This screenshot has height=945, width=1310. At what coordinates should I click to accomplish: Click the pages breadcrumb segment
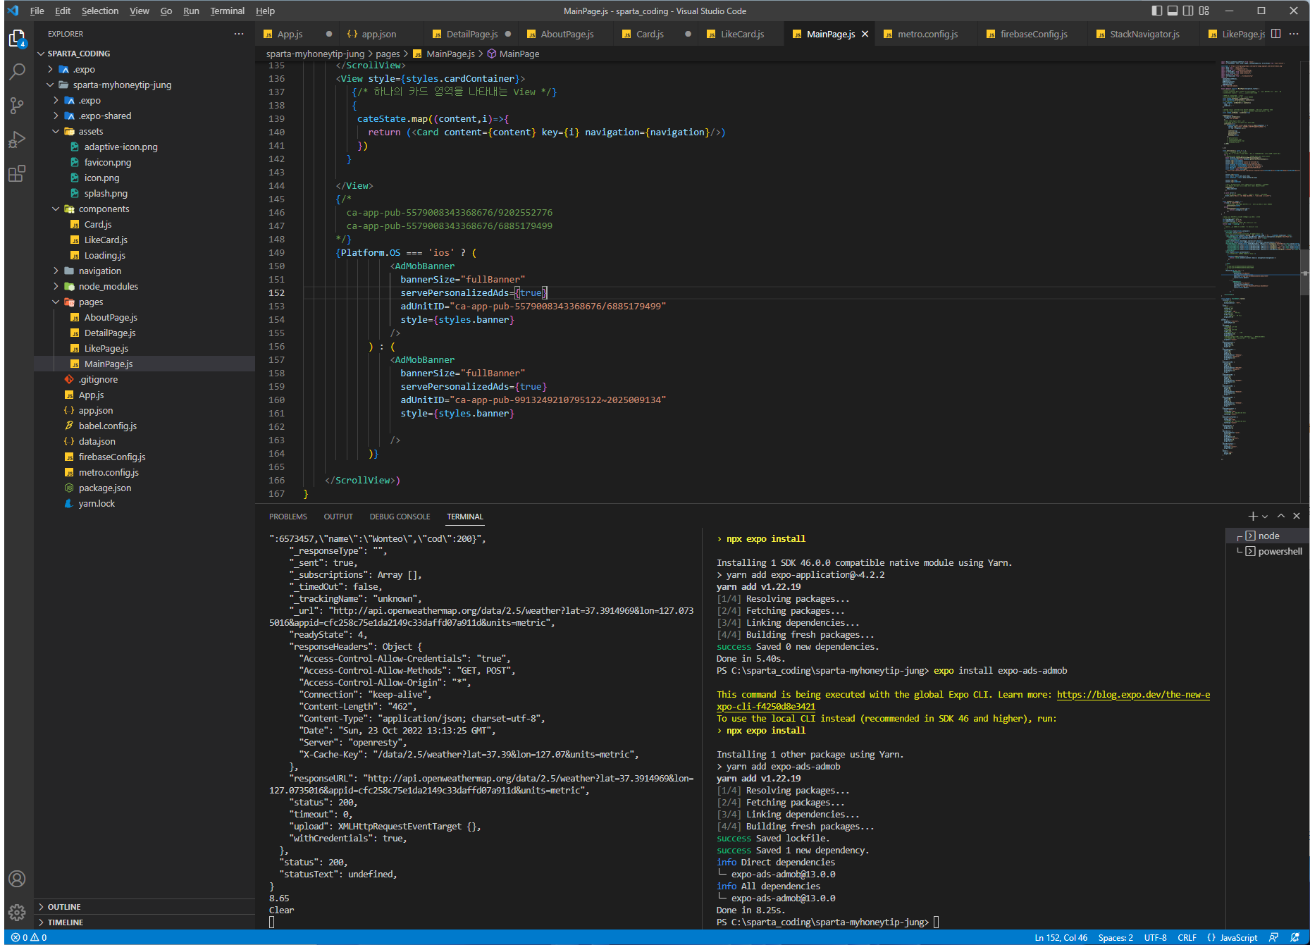(388, 54)
